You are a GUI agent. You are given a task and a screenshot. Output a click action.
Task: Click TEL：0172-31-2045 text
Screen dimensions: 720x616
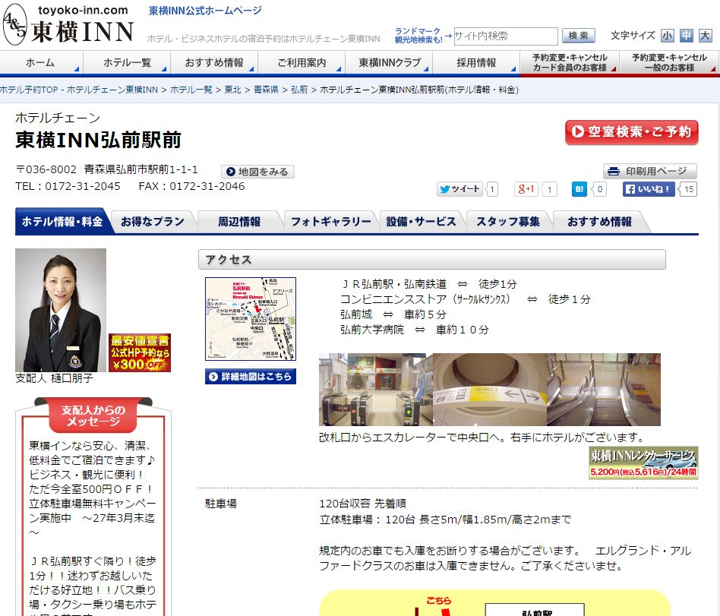68,186
